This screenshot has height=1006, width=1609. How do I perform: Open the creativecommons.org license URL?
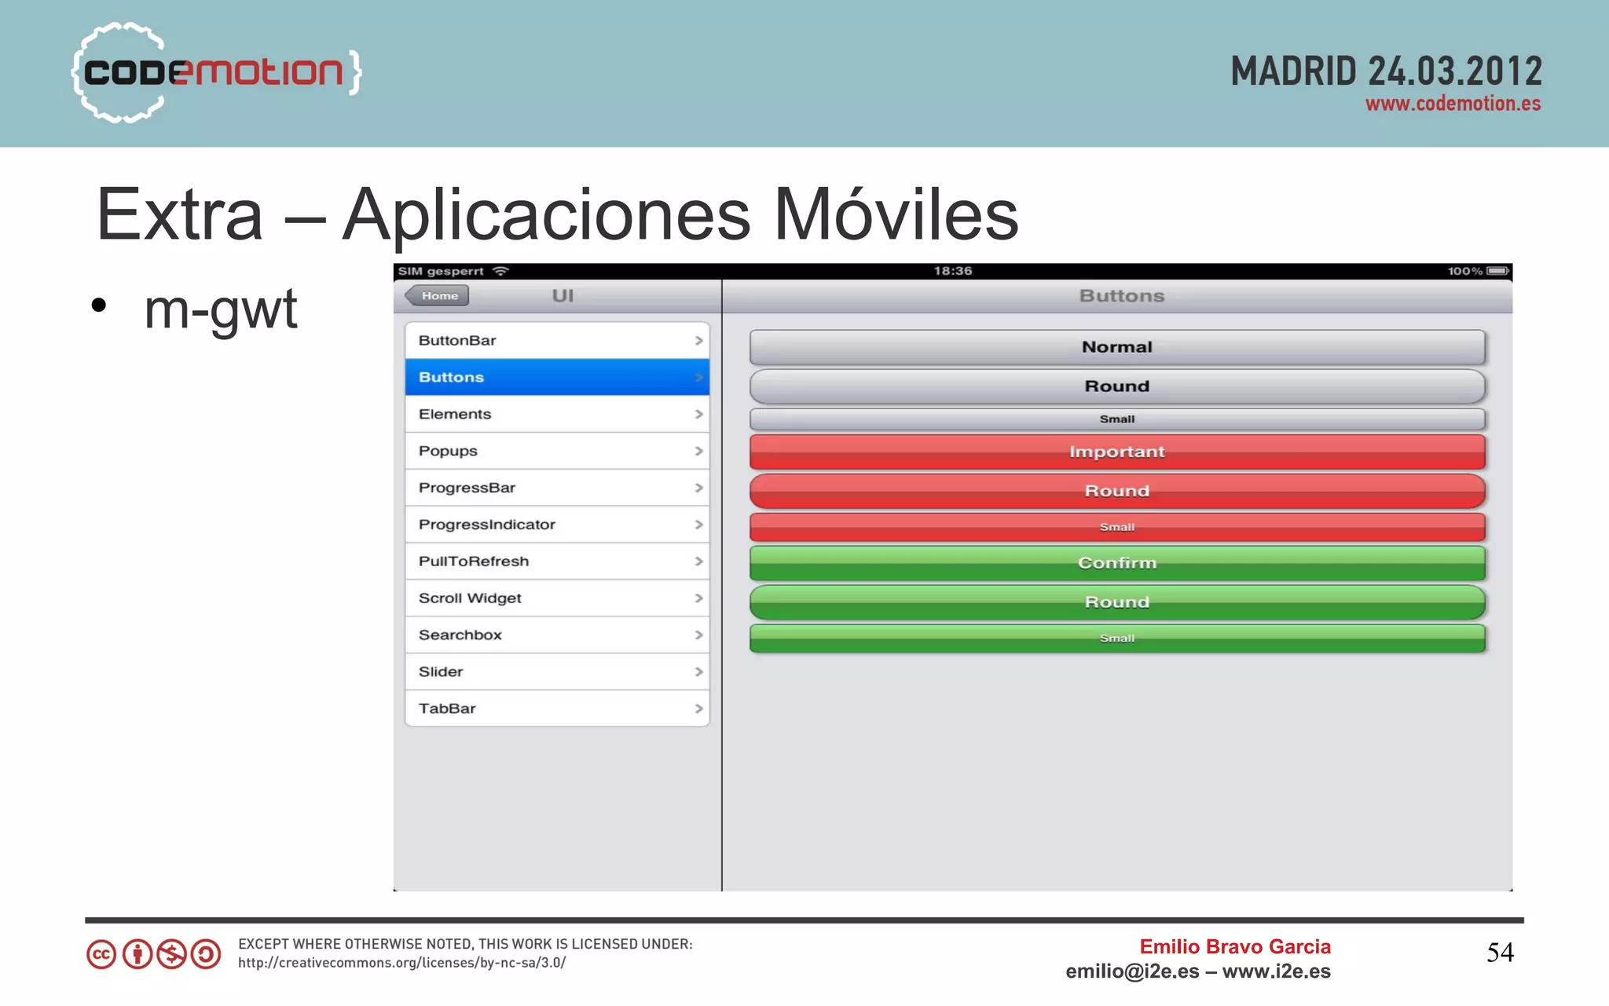(401, 963)
